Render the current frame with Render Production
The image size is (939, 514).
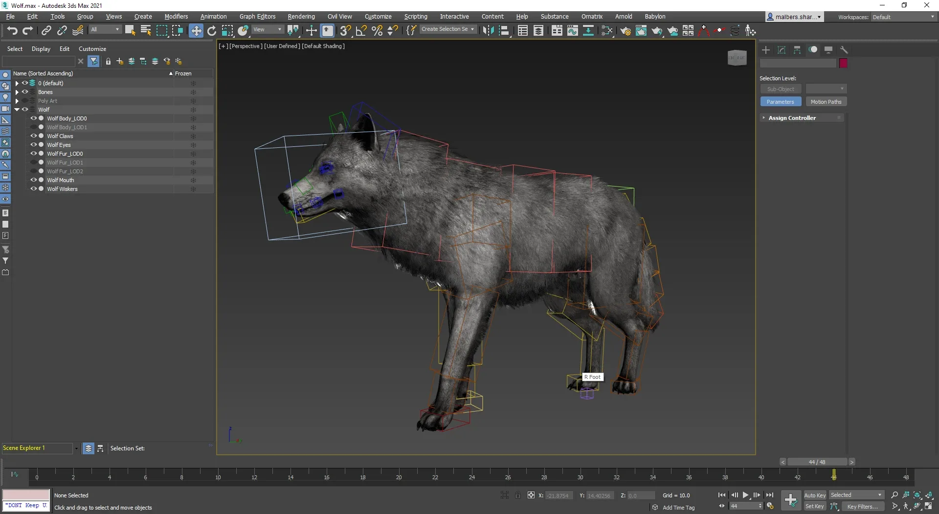pos(657,31)
